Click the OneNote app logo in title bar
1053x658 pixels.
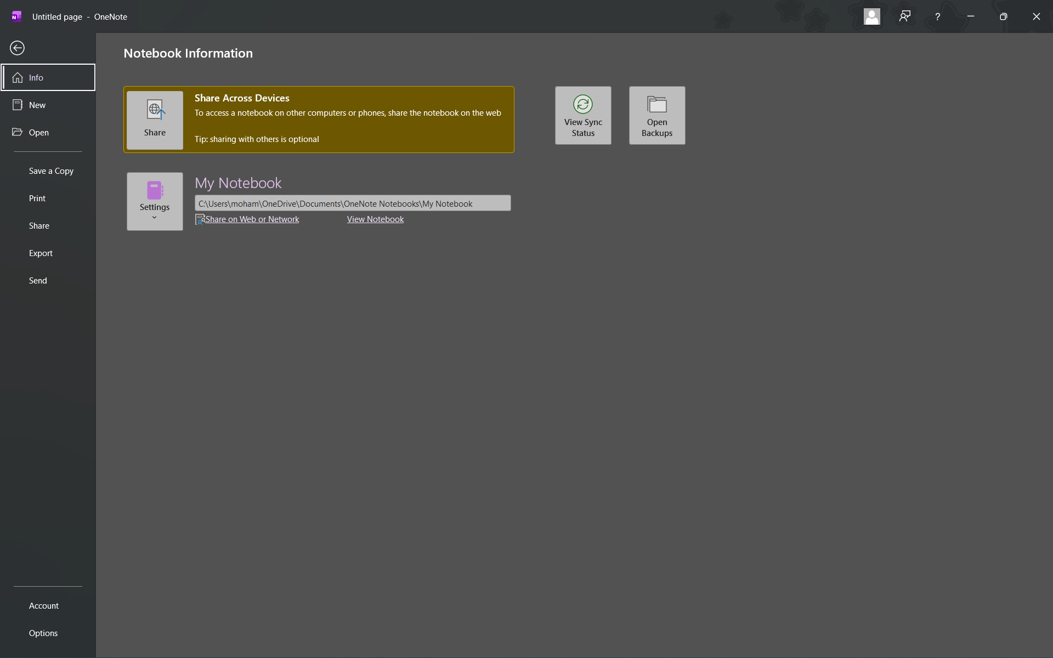click(x=16, y=16)
